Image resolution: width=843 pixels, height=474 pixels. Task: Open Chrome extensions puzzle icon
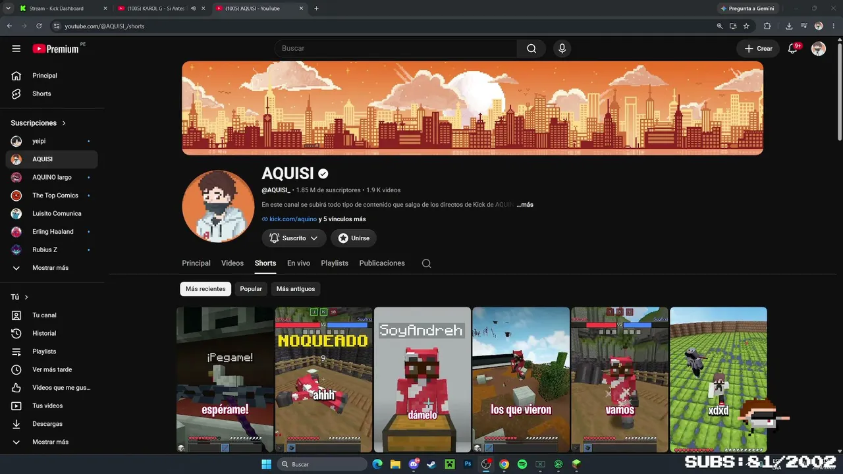[767, 26]
